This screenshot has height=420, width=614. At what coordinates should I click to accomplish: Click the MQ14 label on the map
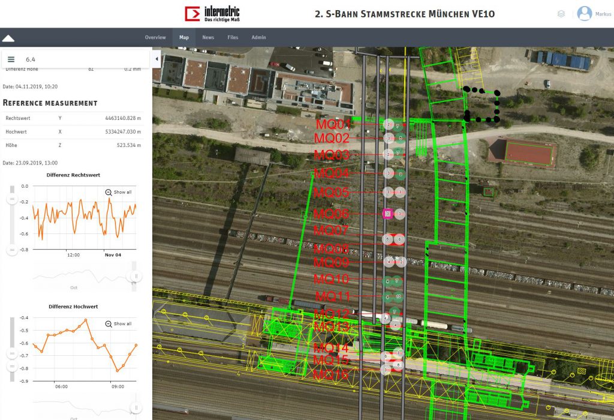pyautogui.click(x=331, y=347)
